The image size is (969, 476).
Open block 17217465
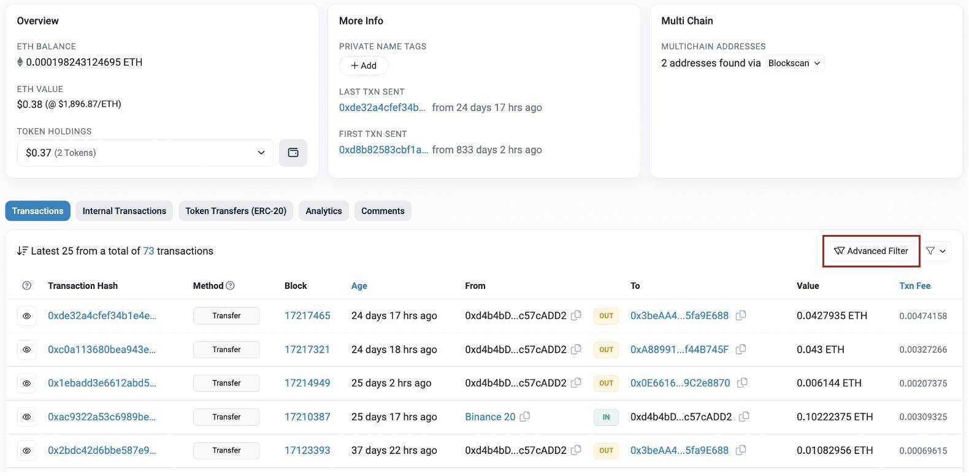click(307, 315)
